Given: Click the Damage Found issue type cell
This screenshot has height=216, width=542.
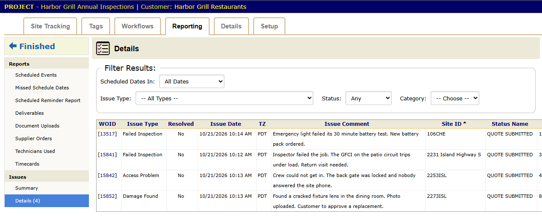Looking at the screenshot, I should coord(140,196).
